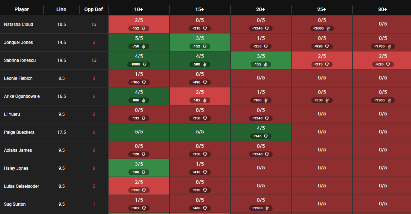Click the FanDuel shield icon on Natasha Cloud's -152 odds

pyautogui.click(x=144, y=28)
